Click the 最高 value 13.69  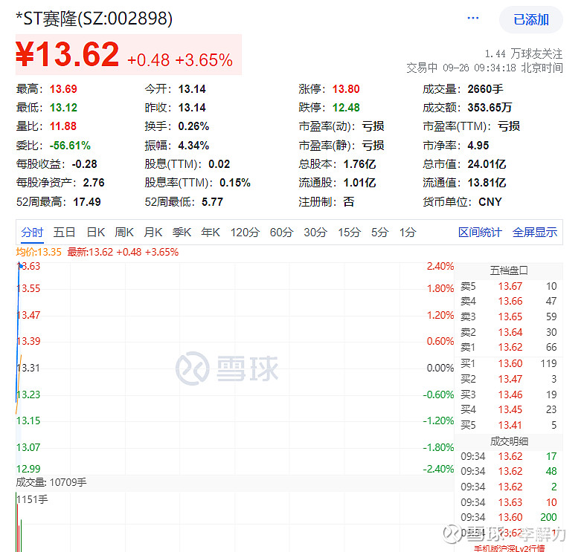[x=63, y=89]
